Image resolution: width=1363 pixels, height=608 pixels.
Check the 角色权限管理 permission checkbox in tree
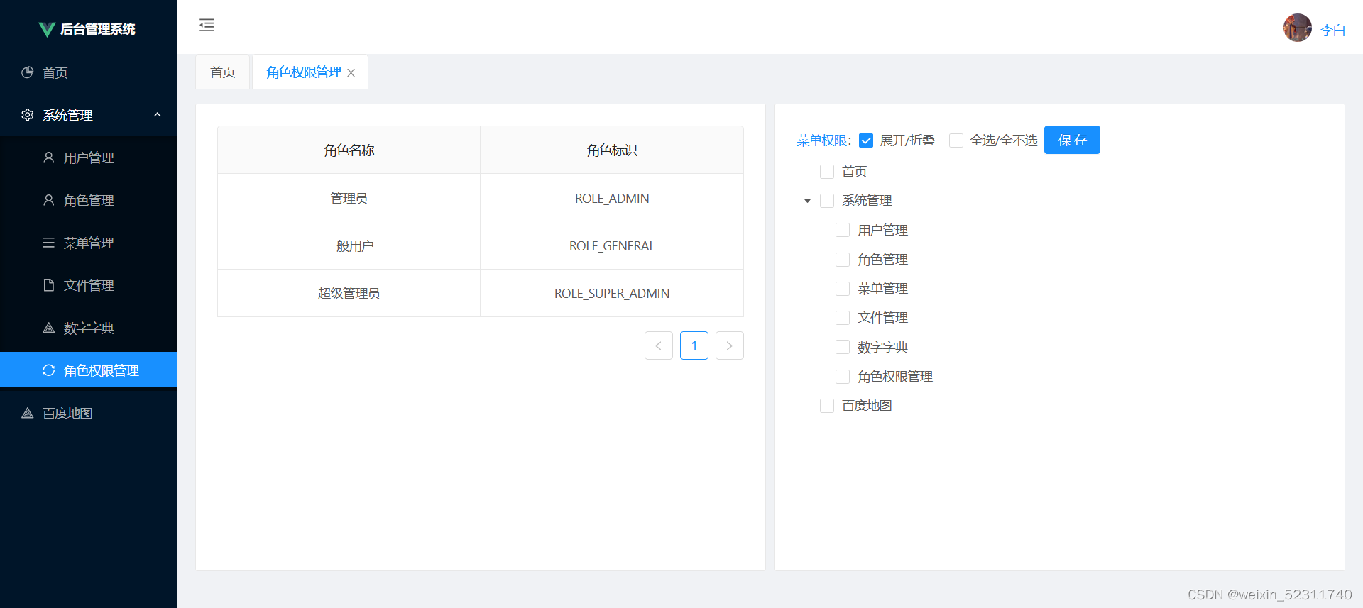[x=843, y=377]
